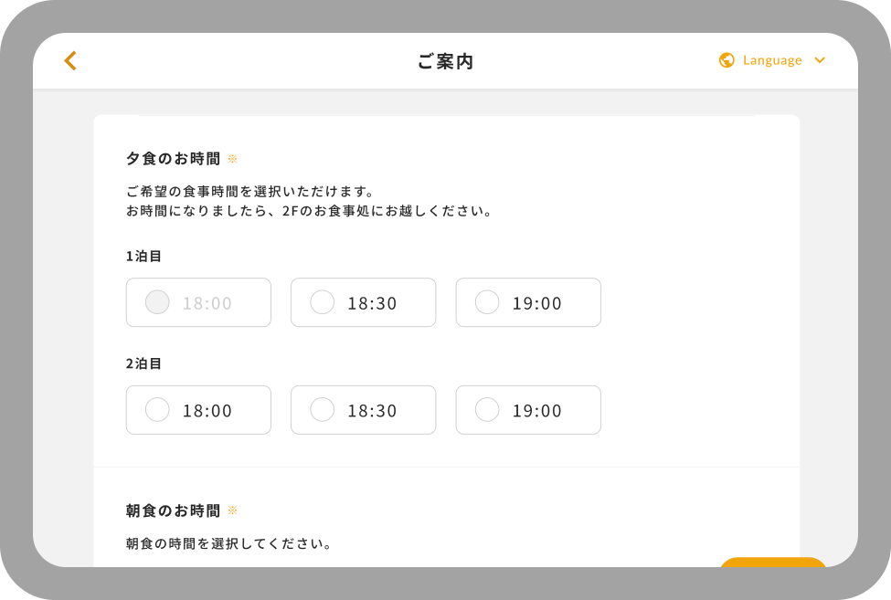The height and width of the screenshot is (600, 891).
Task: Click the 19:00 option card under 2泊目
Action: click(527, 410)
